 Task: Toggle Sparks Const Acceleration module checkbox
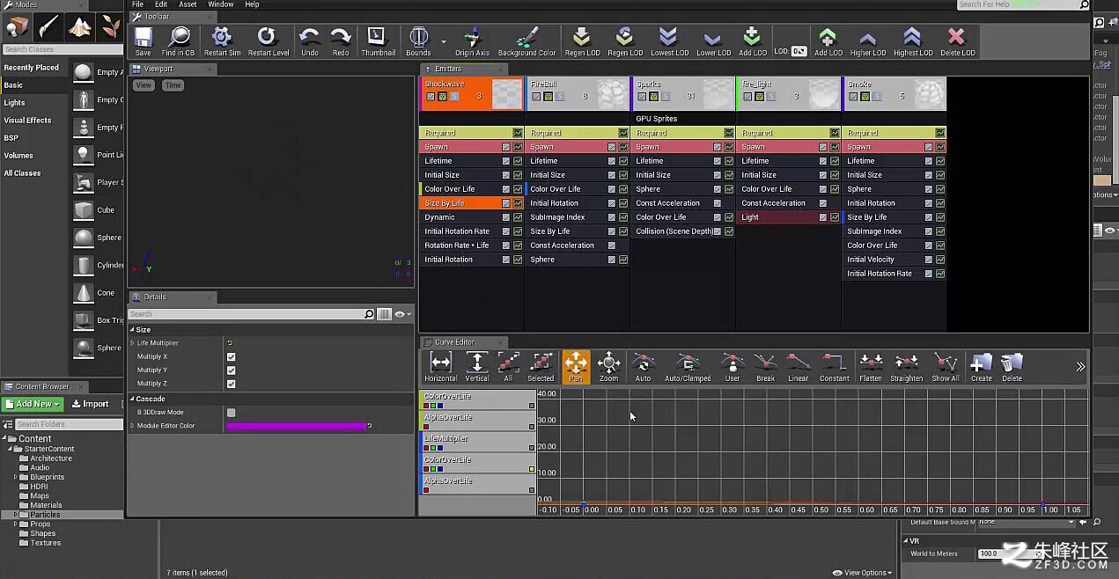pyautogui.click(x=717, y=203)
